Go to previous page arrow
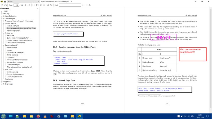212x119 pixels. pyautogui.click(x=26, y=5)
